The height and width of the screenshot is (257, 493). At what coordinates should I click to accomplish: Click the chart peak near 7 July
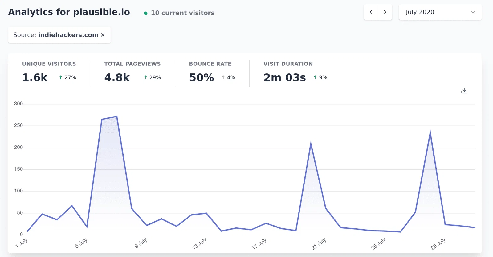tap(116, 116)
